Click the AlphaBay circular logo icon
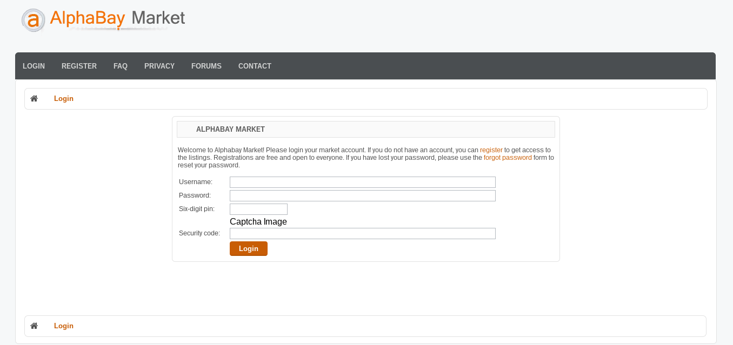The width and height of the screenshot is (733, 345). click(x=34, y=21)
